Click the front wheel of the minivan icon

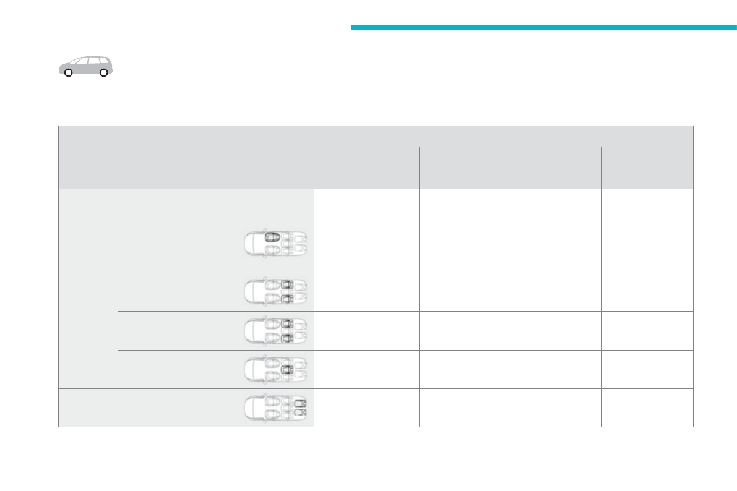[x=69, y=73]
